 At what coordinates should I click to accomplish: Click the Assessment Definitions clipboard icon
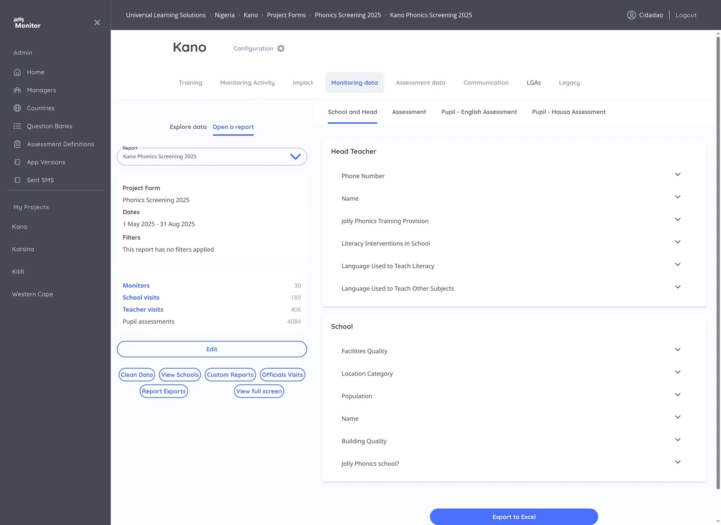pyautogui.click(x=17, y=144)
